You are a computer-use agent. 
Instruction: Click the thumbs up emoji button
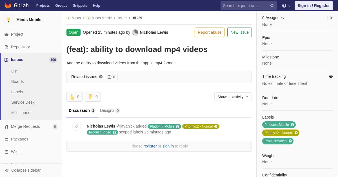74,97
